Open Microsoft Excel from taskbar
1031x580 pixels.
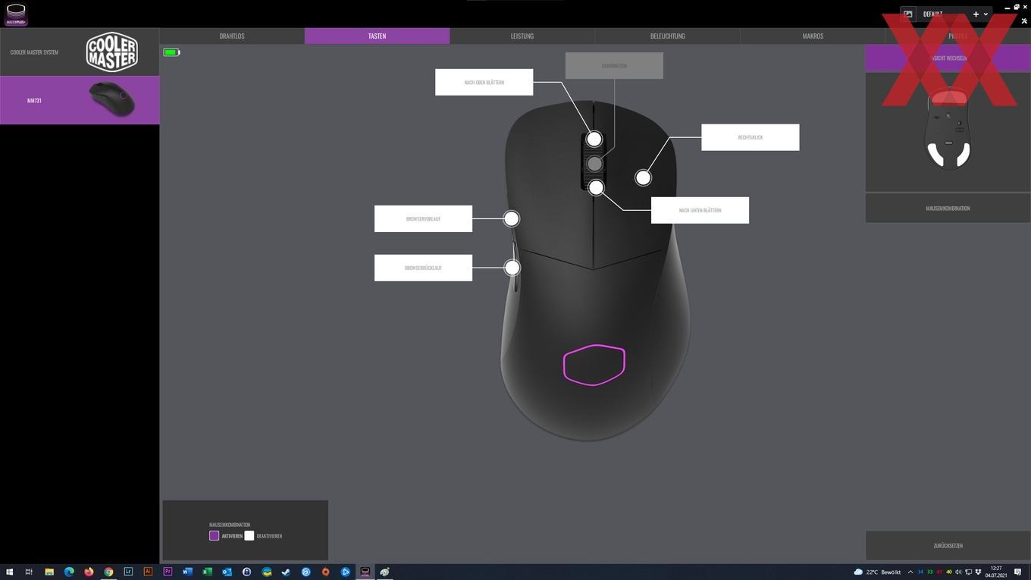pyautogui.click(x=207, y=572)
